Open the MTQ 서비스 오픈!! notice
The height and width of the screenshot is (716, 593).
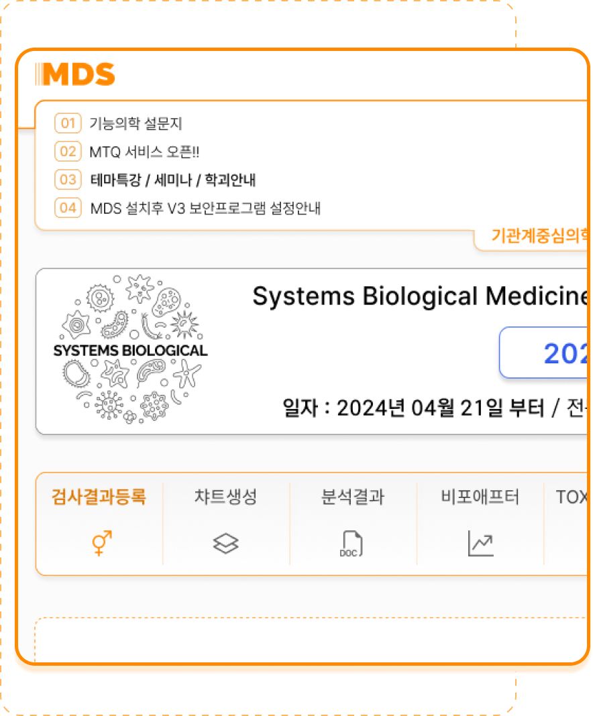[x=144, y=152]
